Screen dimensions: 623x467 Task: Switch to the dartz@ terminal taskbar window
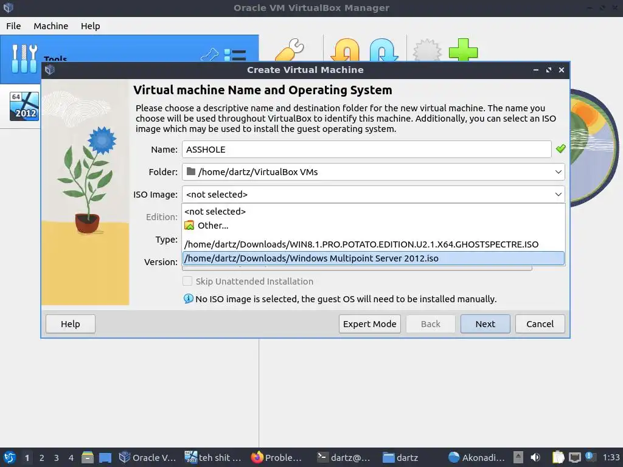(343, 457)
